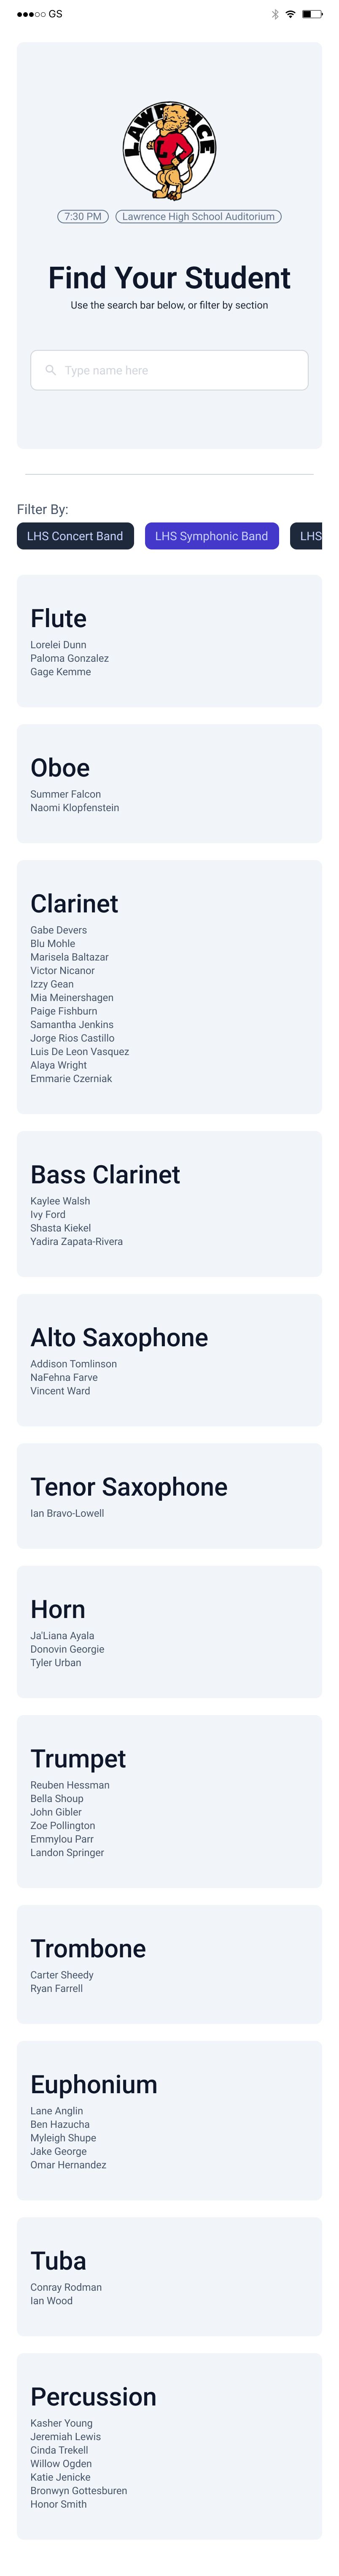The width and height of the screenshot is (339, 2576).
Task: Filter by LHS Concert Band
Action: [75, 536]
